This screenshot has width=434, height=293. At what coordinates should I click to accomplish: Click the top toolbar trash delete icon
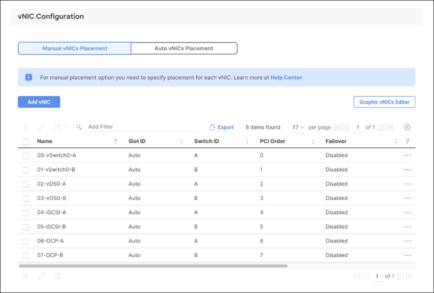click(26, 127)
